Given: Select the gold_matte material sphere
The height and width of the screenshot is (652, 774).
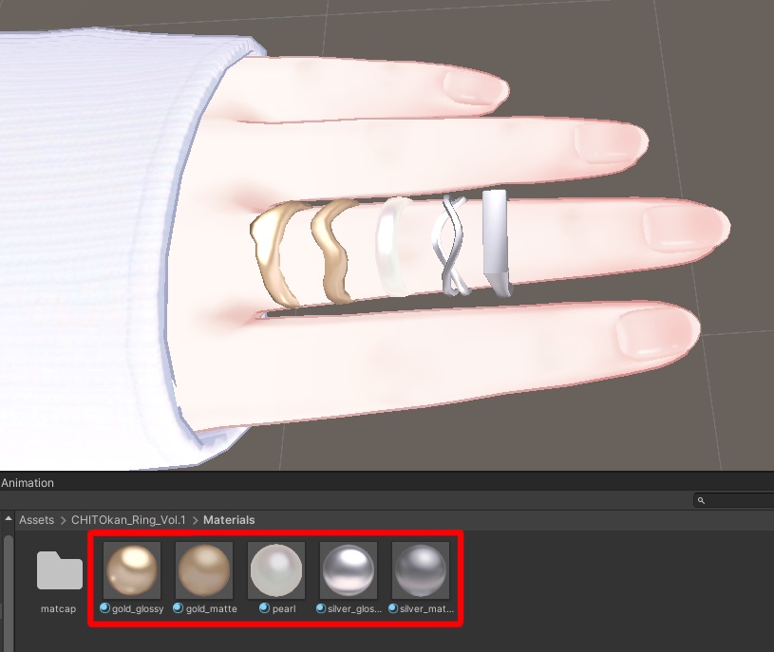Looking at the screenshot, I should coord(204,570).
